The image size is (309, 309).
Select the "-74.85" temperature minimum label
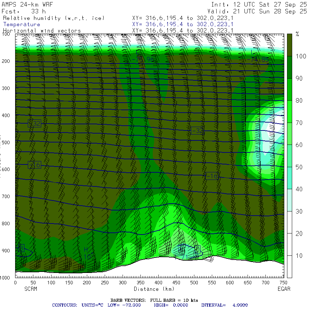click(x=258, y=59)
